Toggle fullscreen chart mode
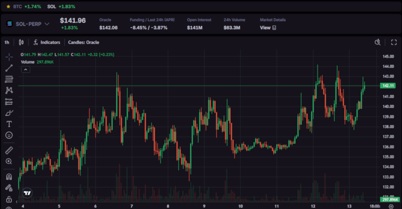 (x=394, y=42)
